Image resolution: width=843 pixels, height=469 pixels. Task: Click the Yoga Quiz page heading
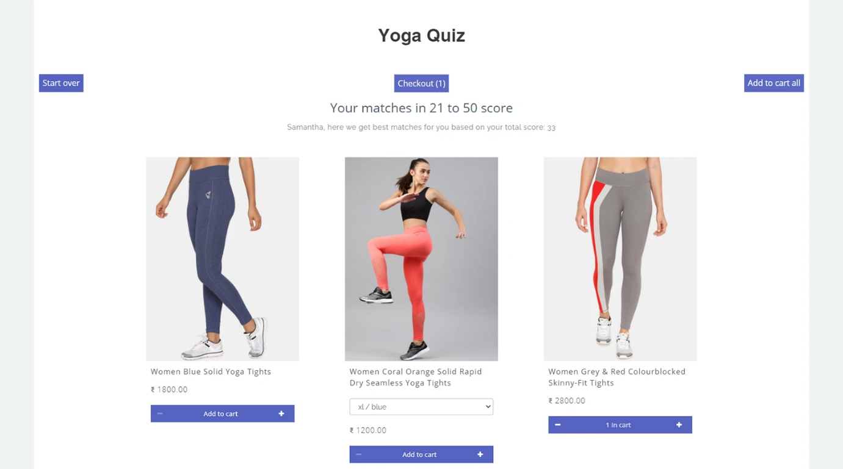click(x=421, y=35)
